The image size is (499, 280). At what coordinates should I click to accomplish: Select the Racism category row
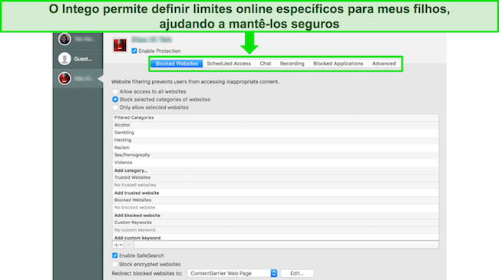coord(276,147)
